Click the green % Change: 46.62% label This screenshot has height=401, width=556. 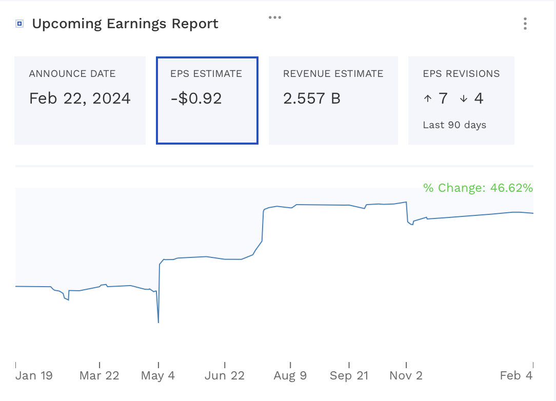[x=479, y=188]
